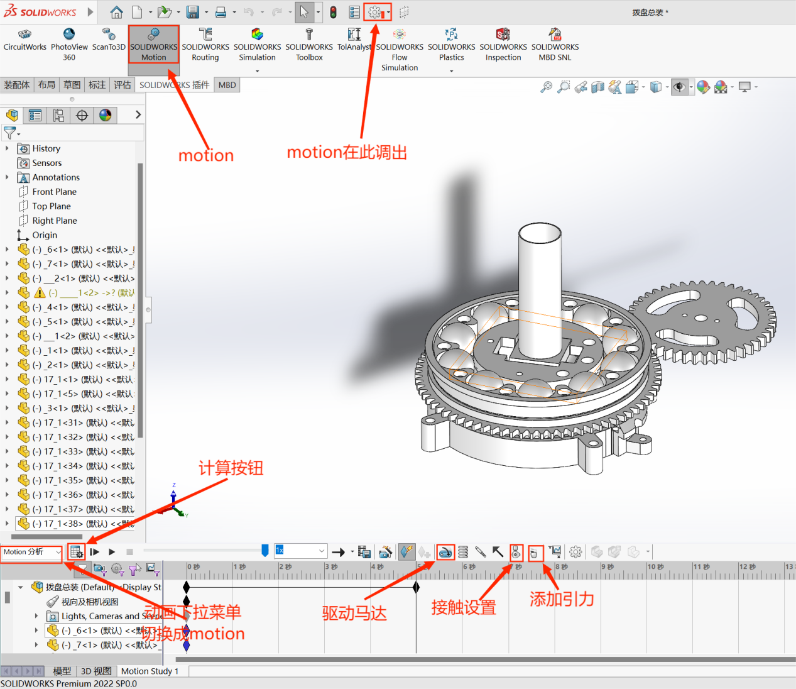Toggle the CircuitWorks add-in
Image resolution: width=796 pixels, height=689 pixels.
(25, 39)
